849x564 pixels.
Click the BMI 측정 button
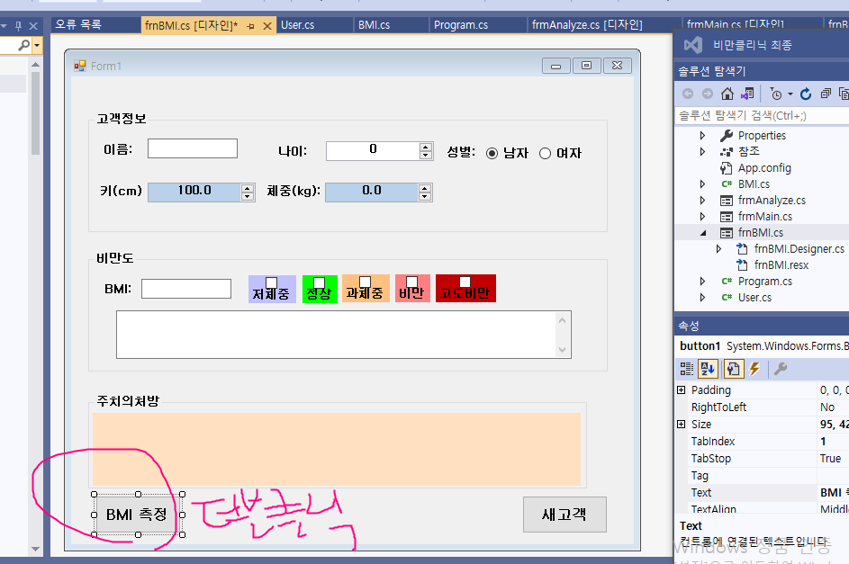pos(137,515)
